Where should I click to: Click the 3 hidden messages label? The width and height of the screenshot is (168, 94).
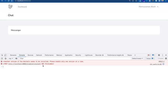(160, 58)
